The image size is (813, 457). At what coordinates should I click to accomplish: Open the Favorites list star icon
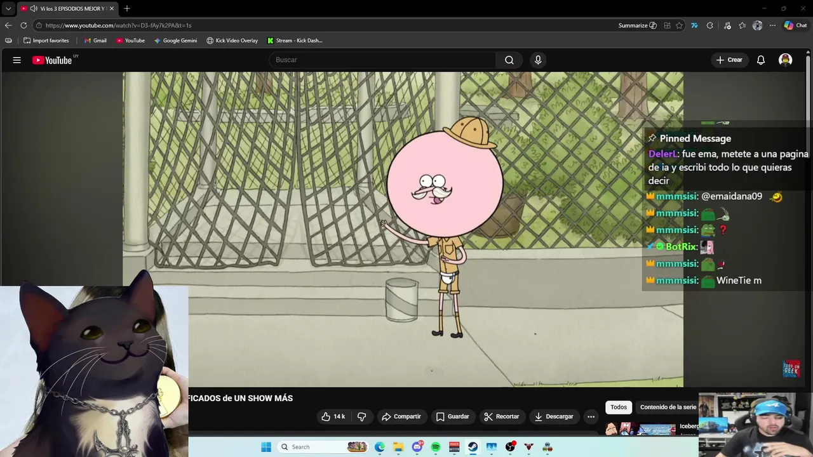(742, 25)
